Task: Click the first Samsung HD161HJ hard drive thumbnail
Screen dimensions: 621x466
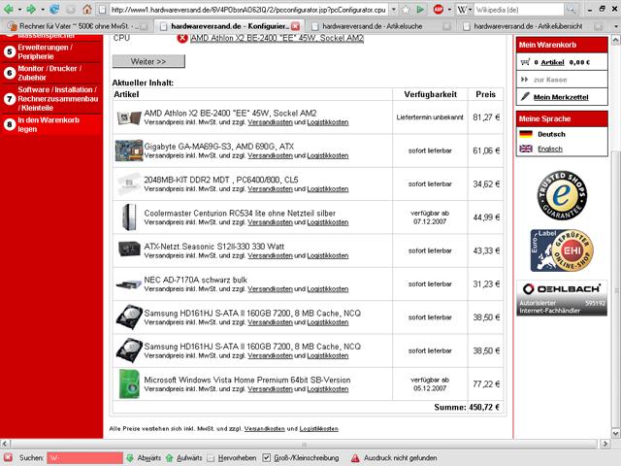Action: tap(129, 317)
